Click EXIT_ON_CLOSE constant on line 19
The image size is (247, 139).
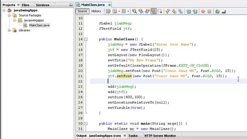coord(193,66)
